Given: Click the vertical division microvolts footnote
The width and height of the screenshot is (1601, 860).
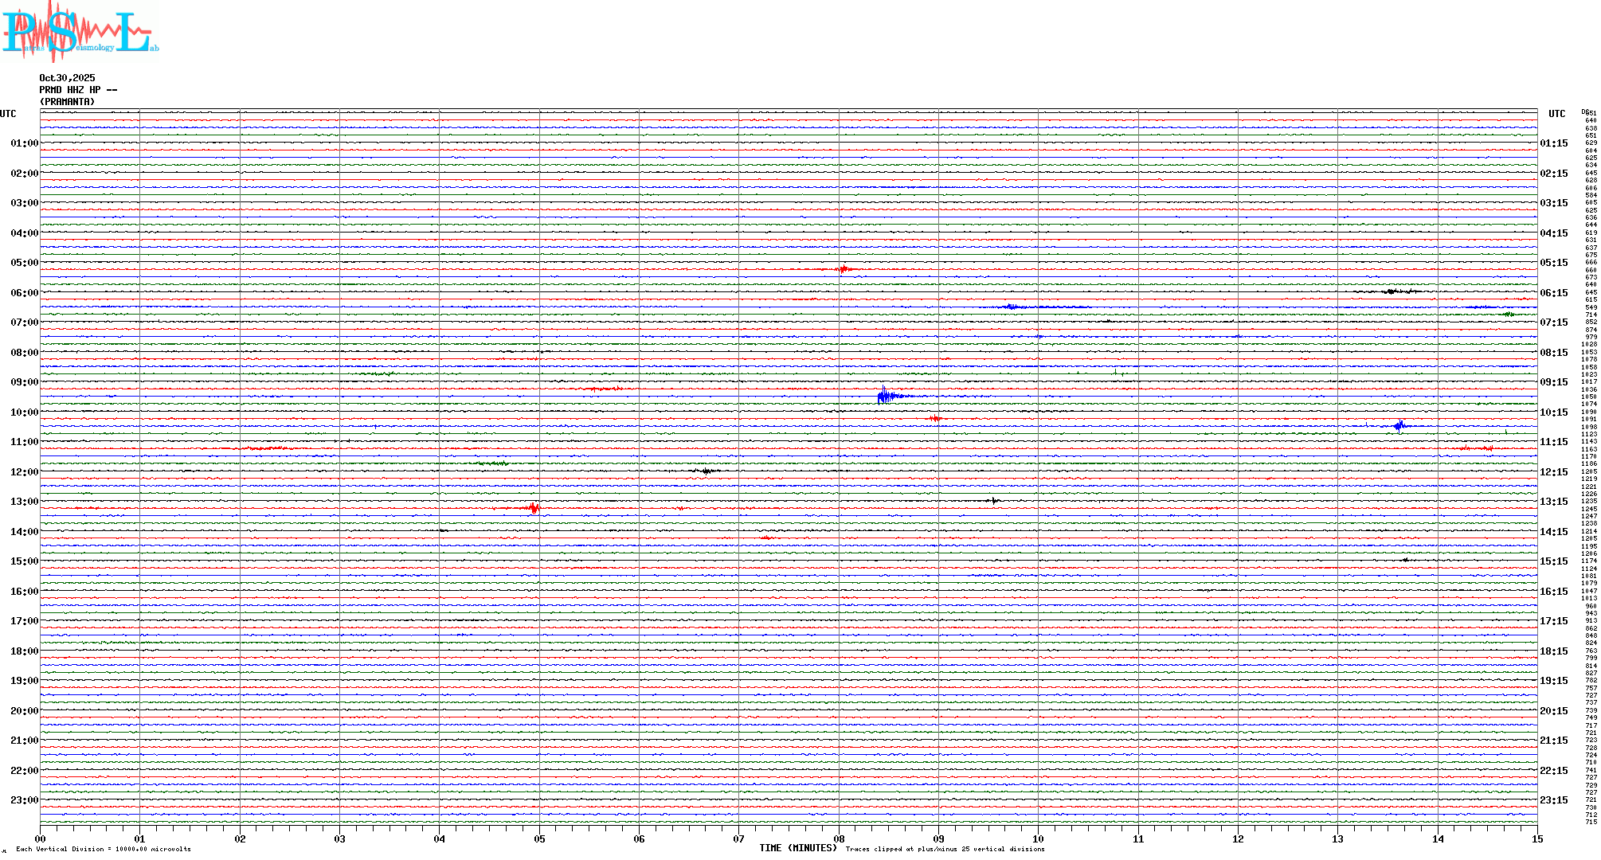Looking at the screenshot, I should click(x=104, y=849).
